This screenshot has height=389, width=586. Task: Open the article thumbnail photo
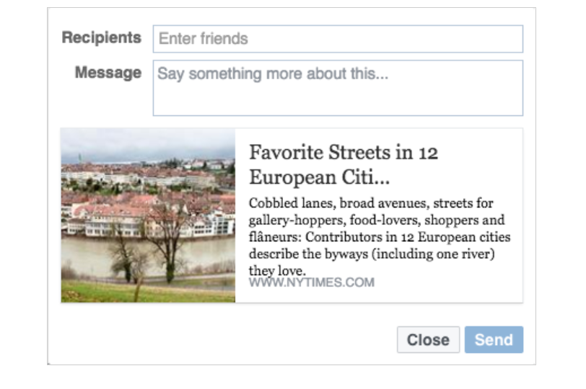pyautogui.click(x=148, y=215)
